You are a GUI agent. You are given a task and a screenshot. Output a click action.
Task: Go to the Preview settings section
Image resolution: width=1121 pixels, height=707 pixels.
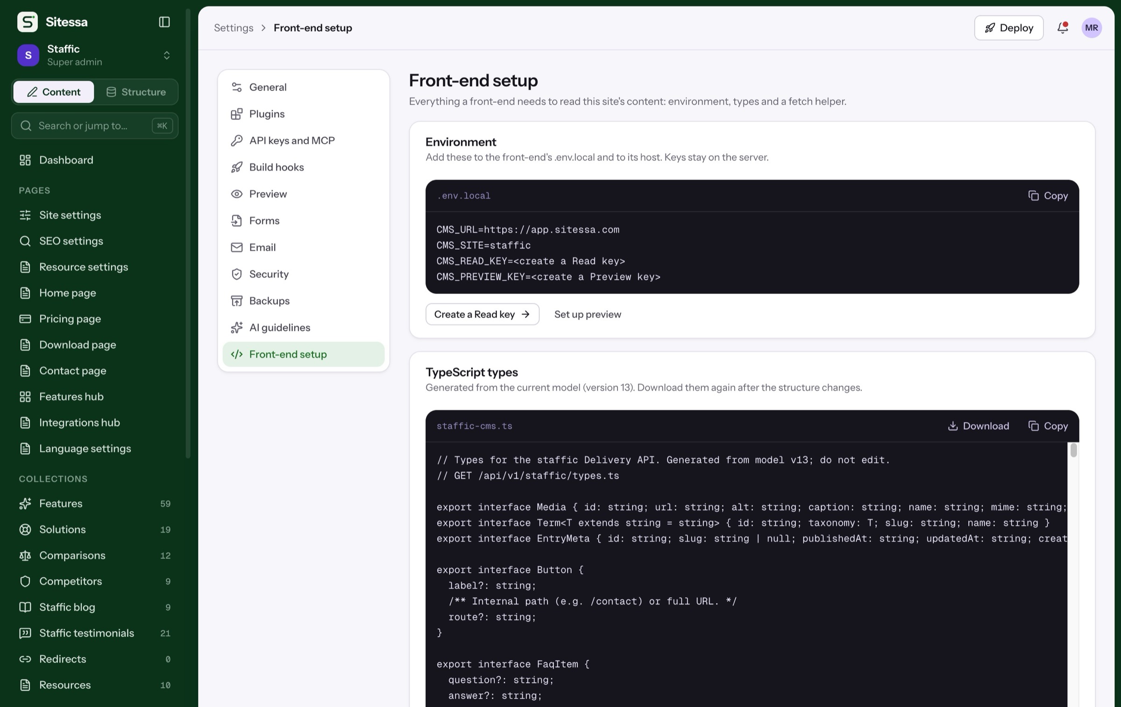coord(304,194)
